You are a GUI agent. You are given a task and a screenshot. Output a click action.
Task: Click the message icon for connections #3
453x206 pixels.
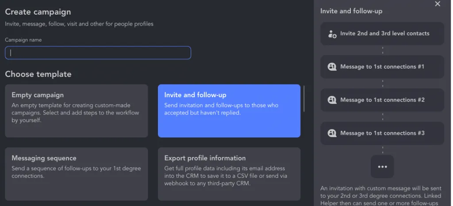tap(332, 134)
